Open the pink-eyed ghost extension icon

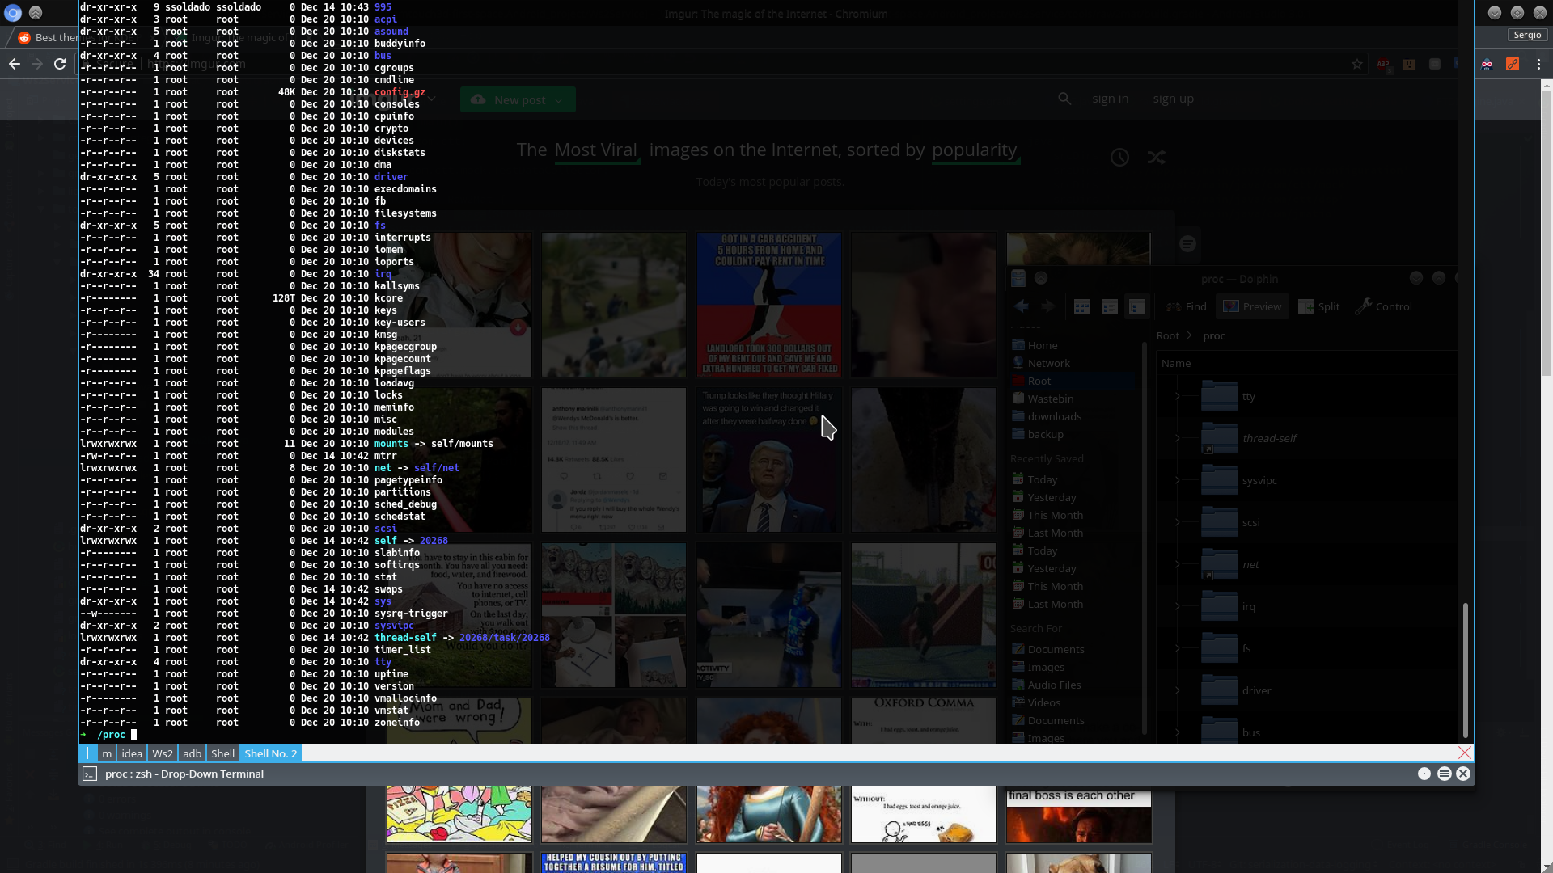tap(1487, 64)
